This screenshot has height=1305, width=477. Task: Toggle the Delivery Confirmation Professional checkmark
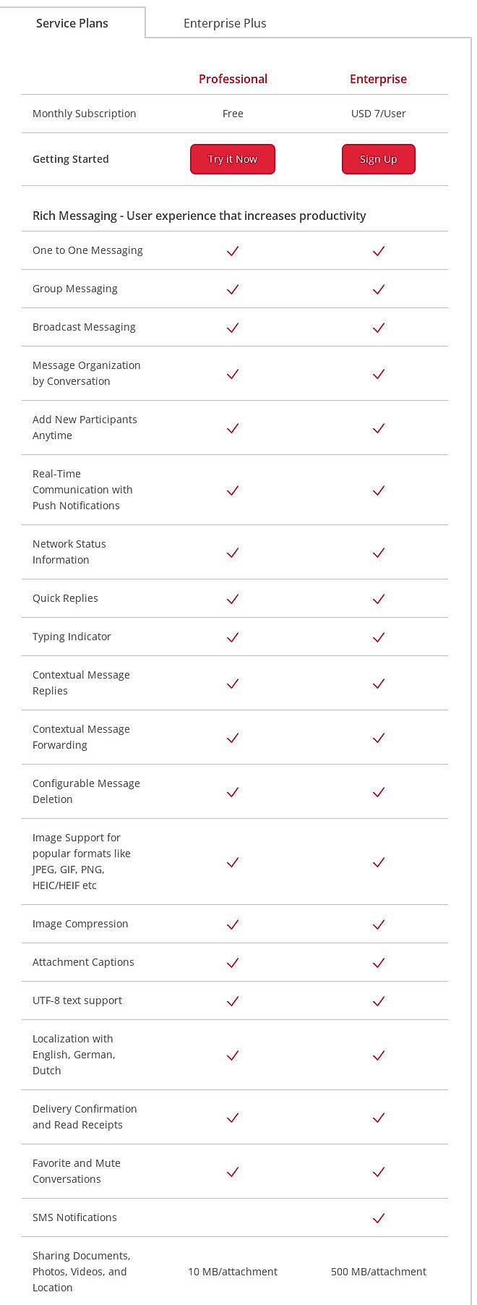[x=233, y=1118]
